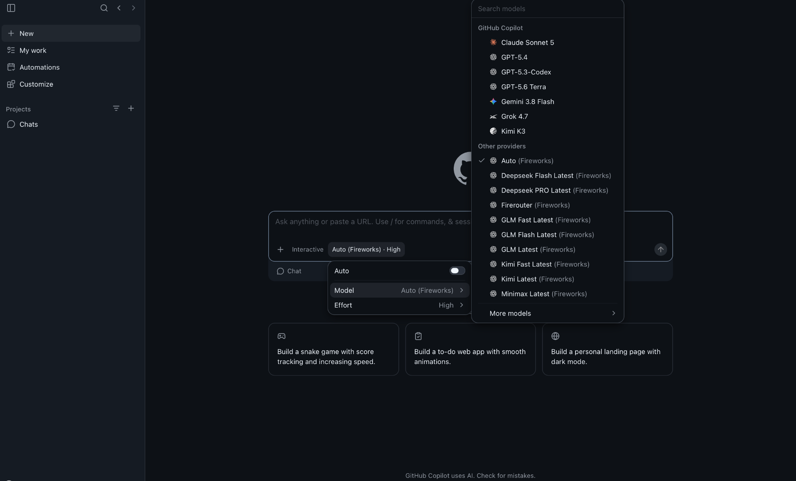The width and height of the screenshot is (796, 481).
Task: Focus the Search models field
Action: (x=548, y=9)
